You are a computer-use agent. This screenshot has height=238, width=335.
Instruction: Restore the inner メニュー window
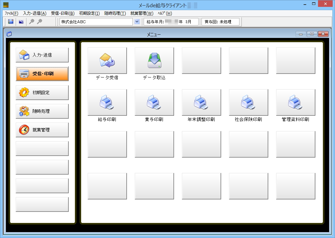(312, 34)
